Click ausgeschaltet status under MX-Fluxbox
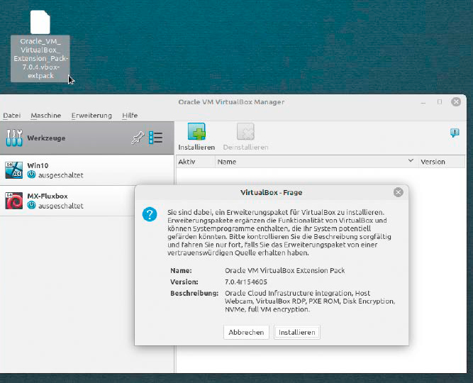The image size is (473, 383). [x=61, y=206]
